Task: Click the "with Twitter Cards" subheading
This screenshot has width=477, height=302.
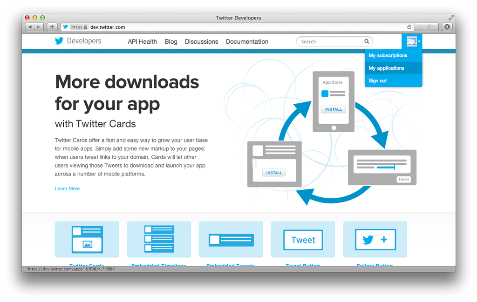Action: point(95,124)
